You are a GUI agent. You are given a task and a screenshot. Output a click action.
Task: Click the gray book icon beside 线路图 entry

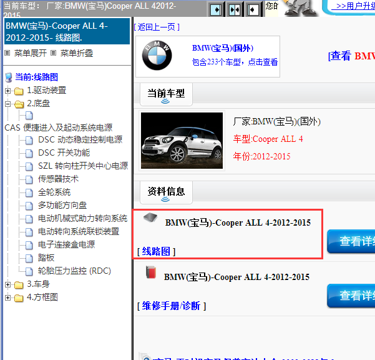click(150, 217)
